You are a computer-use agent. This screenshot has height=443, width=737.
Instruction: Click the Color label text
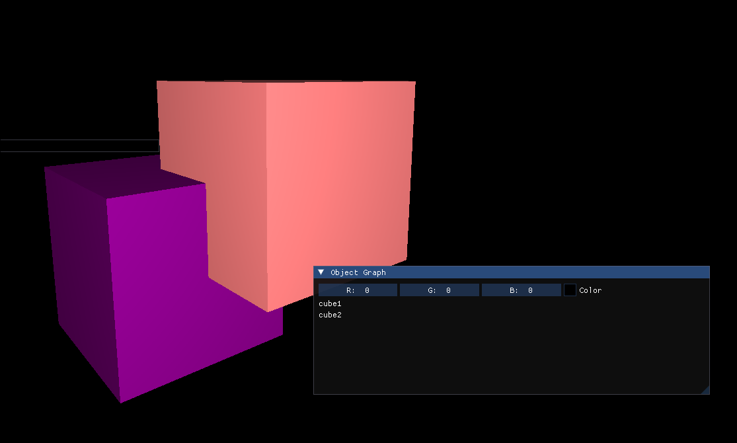click(x=590, y=290)
